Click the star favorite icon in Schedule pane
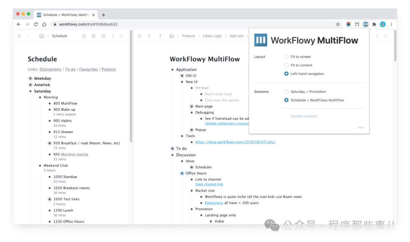This screenshot has width=410, height=242. (93, 36)
